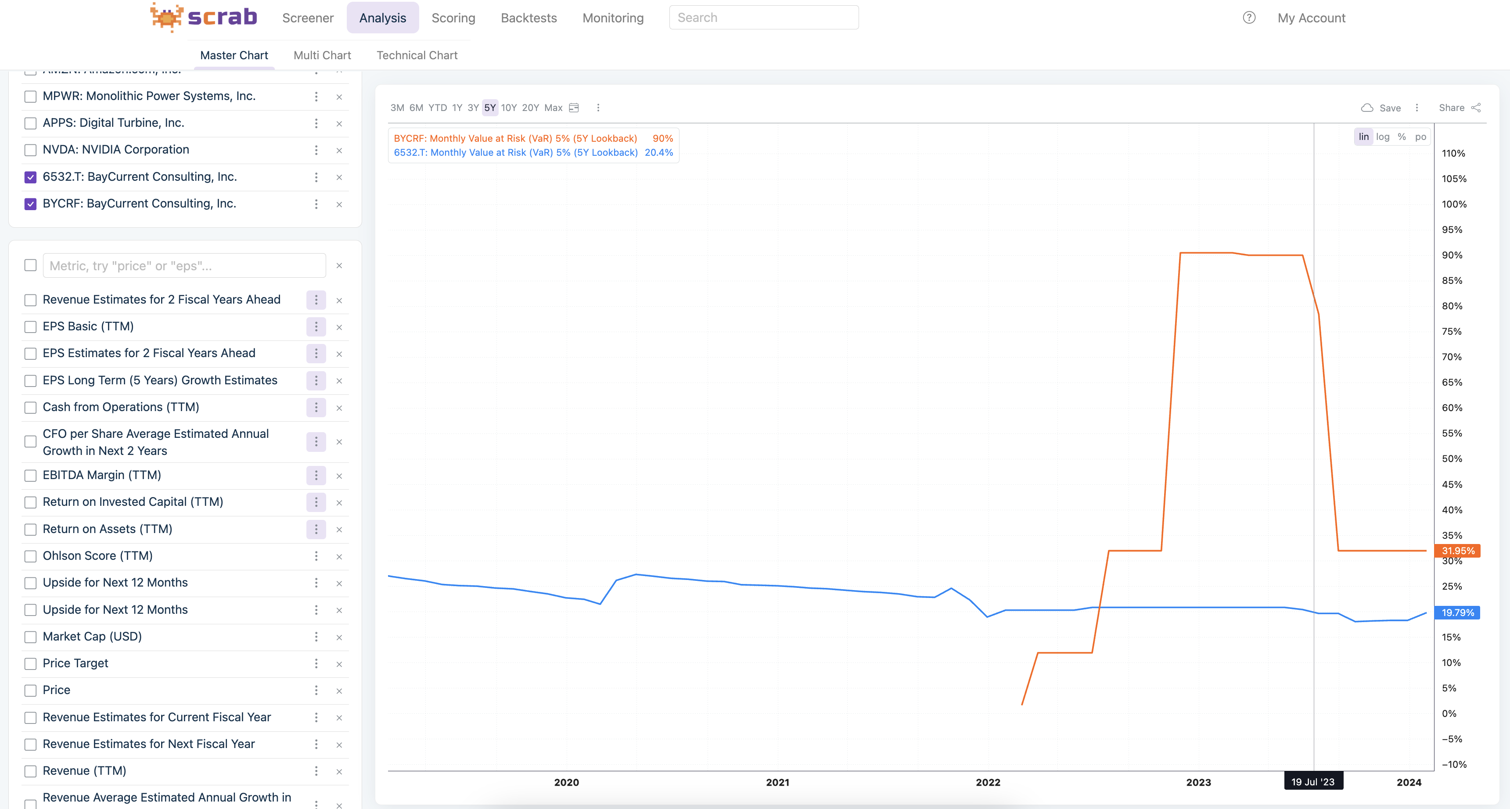The width and height of the screenshot is (1510, 809).
Task: Click the cloud Save icon
Action: coord(1367,108)
